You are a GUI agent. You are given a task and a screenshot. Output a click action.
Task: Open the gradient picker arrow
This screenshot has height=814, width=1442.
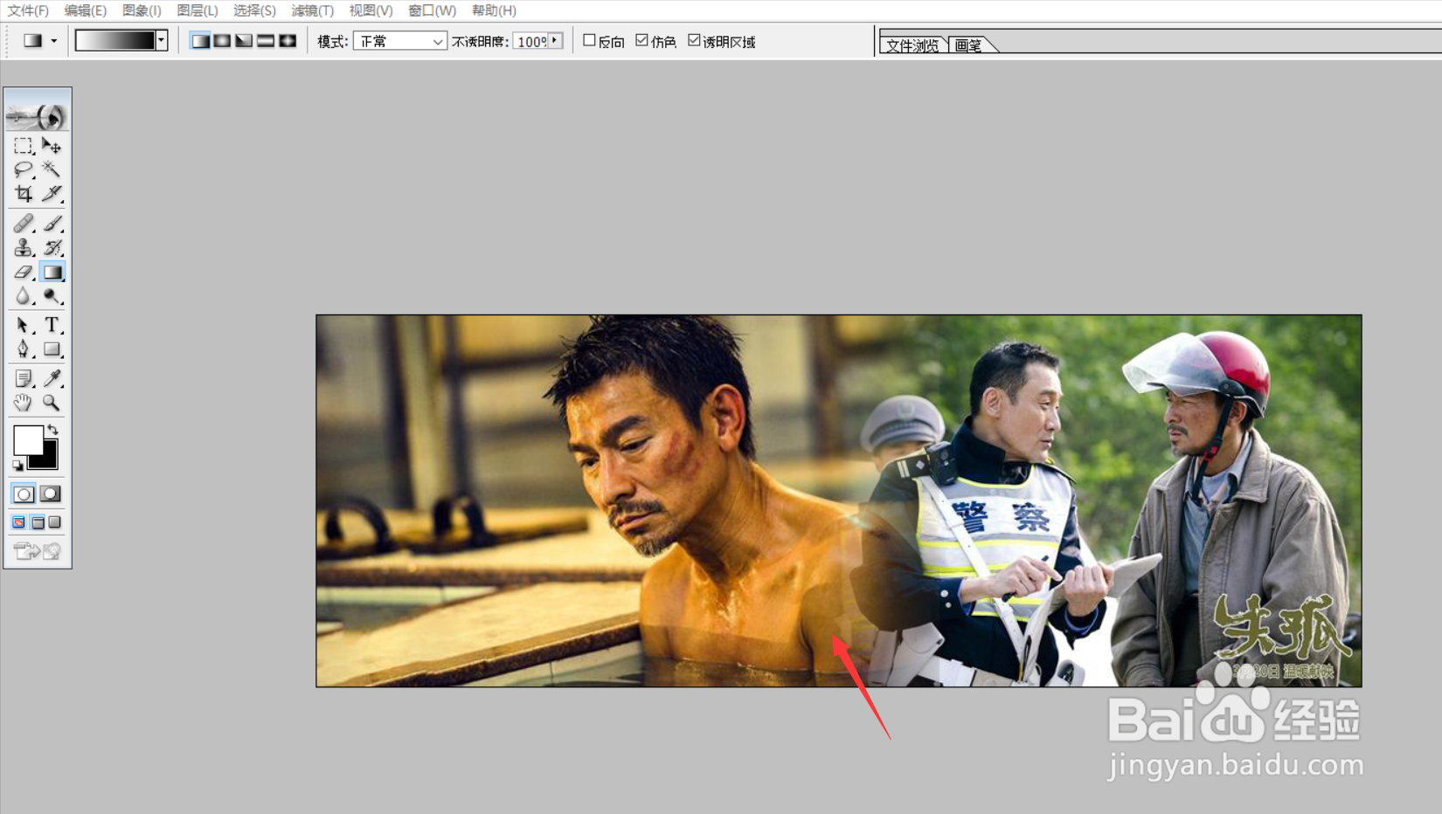162,40
